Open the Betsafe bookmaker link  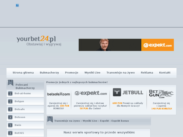(x=20, y=109)
